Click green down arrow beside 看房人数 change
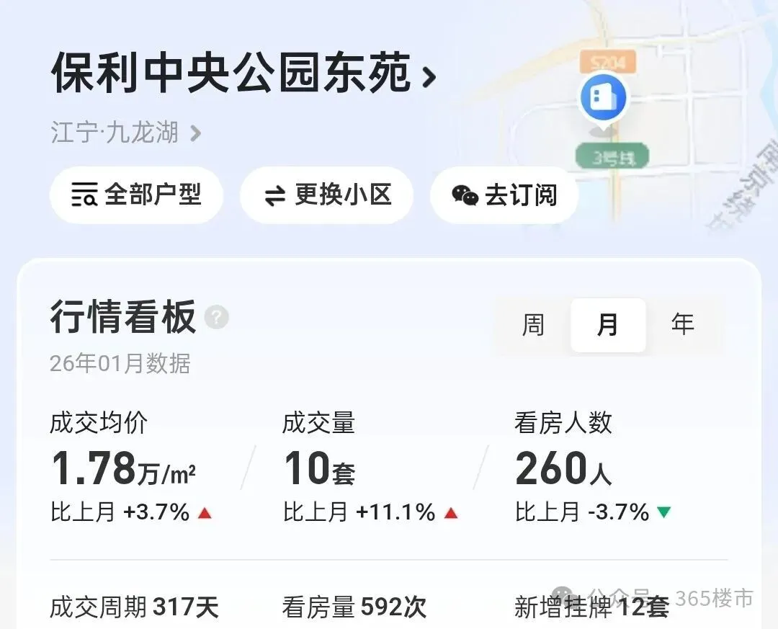778x629 pixels. coord(664,512)
